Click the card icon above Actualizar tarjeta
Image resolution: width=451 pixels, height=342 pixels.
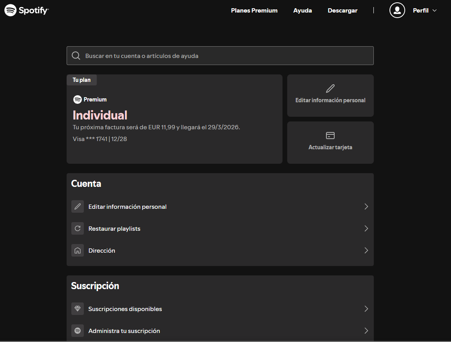pyautogui.click(x=330, y=135)
